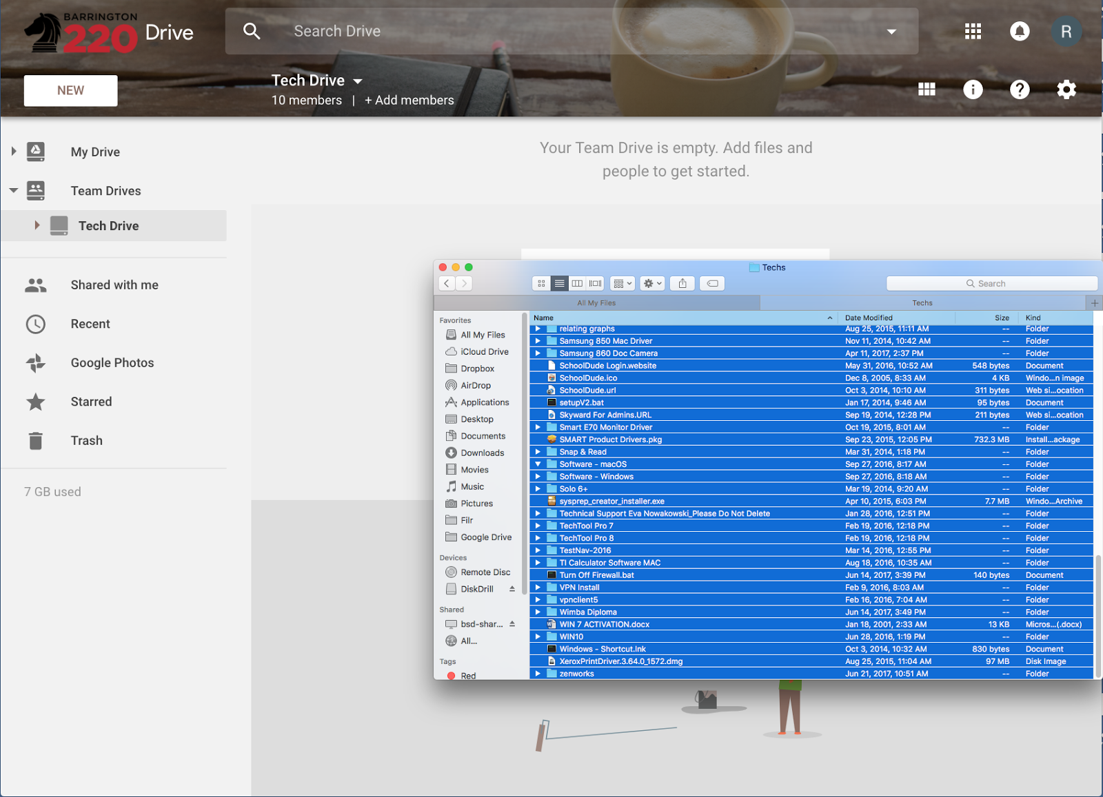Open the notifications bell icon
The image size is (1103, 797).
point(1020,31)
